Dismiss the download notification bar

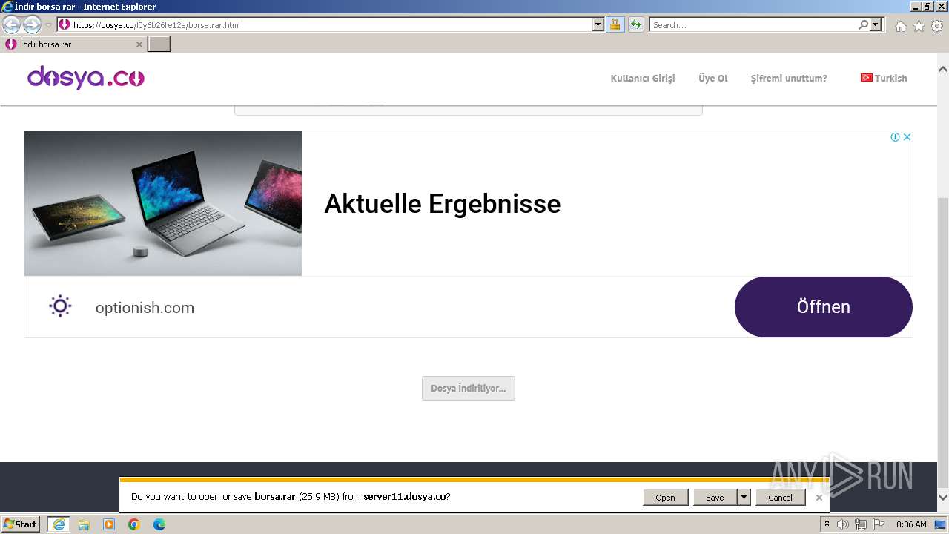pyautogui.click(x=819, y=498)
